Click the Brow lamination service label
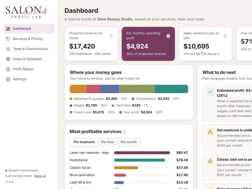Image resolution: width=252 pixels, height=189 pixels. click(x=82, y=175)
